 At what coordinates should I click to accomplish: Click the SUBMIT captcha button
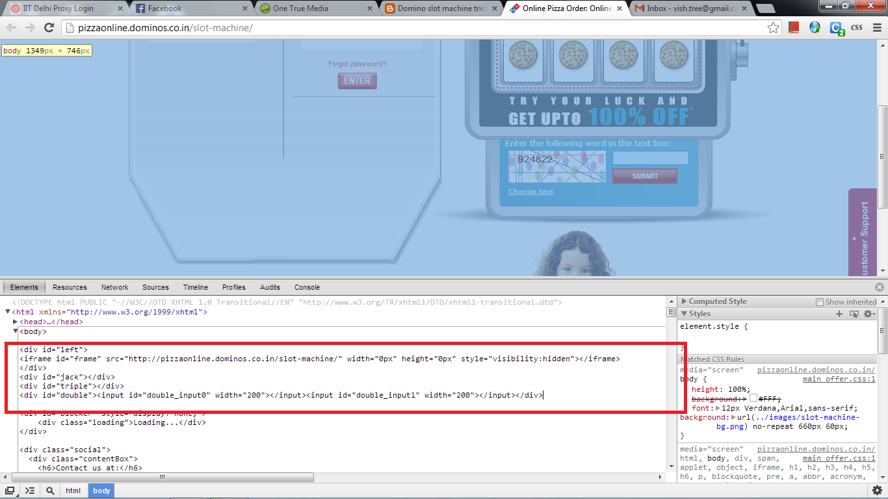click(x=645, y=176)
